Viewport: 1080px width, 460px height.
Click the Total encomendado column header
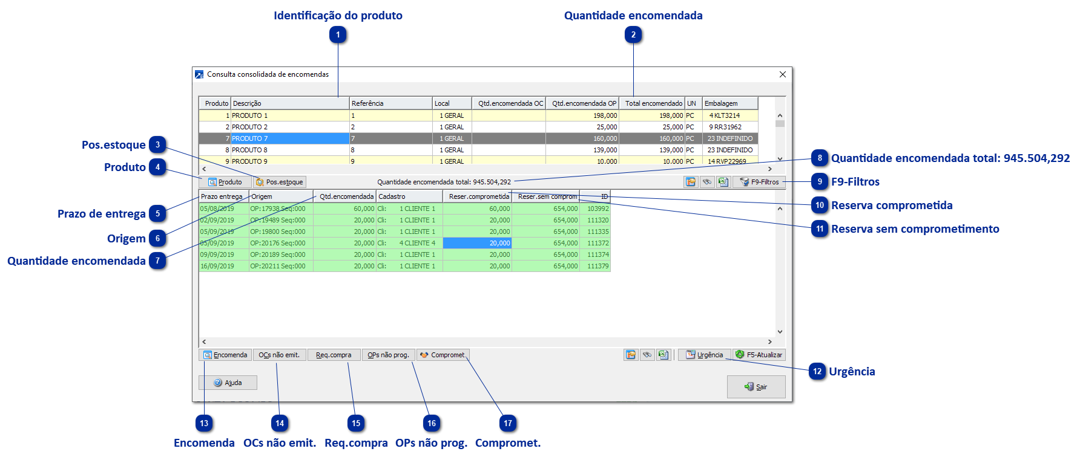[x=653, y=103]
